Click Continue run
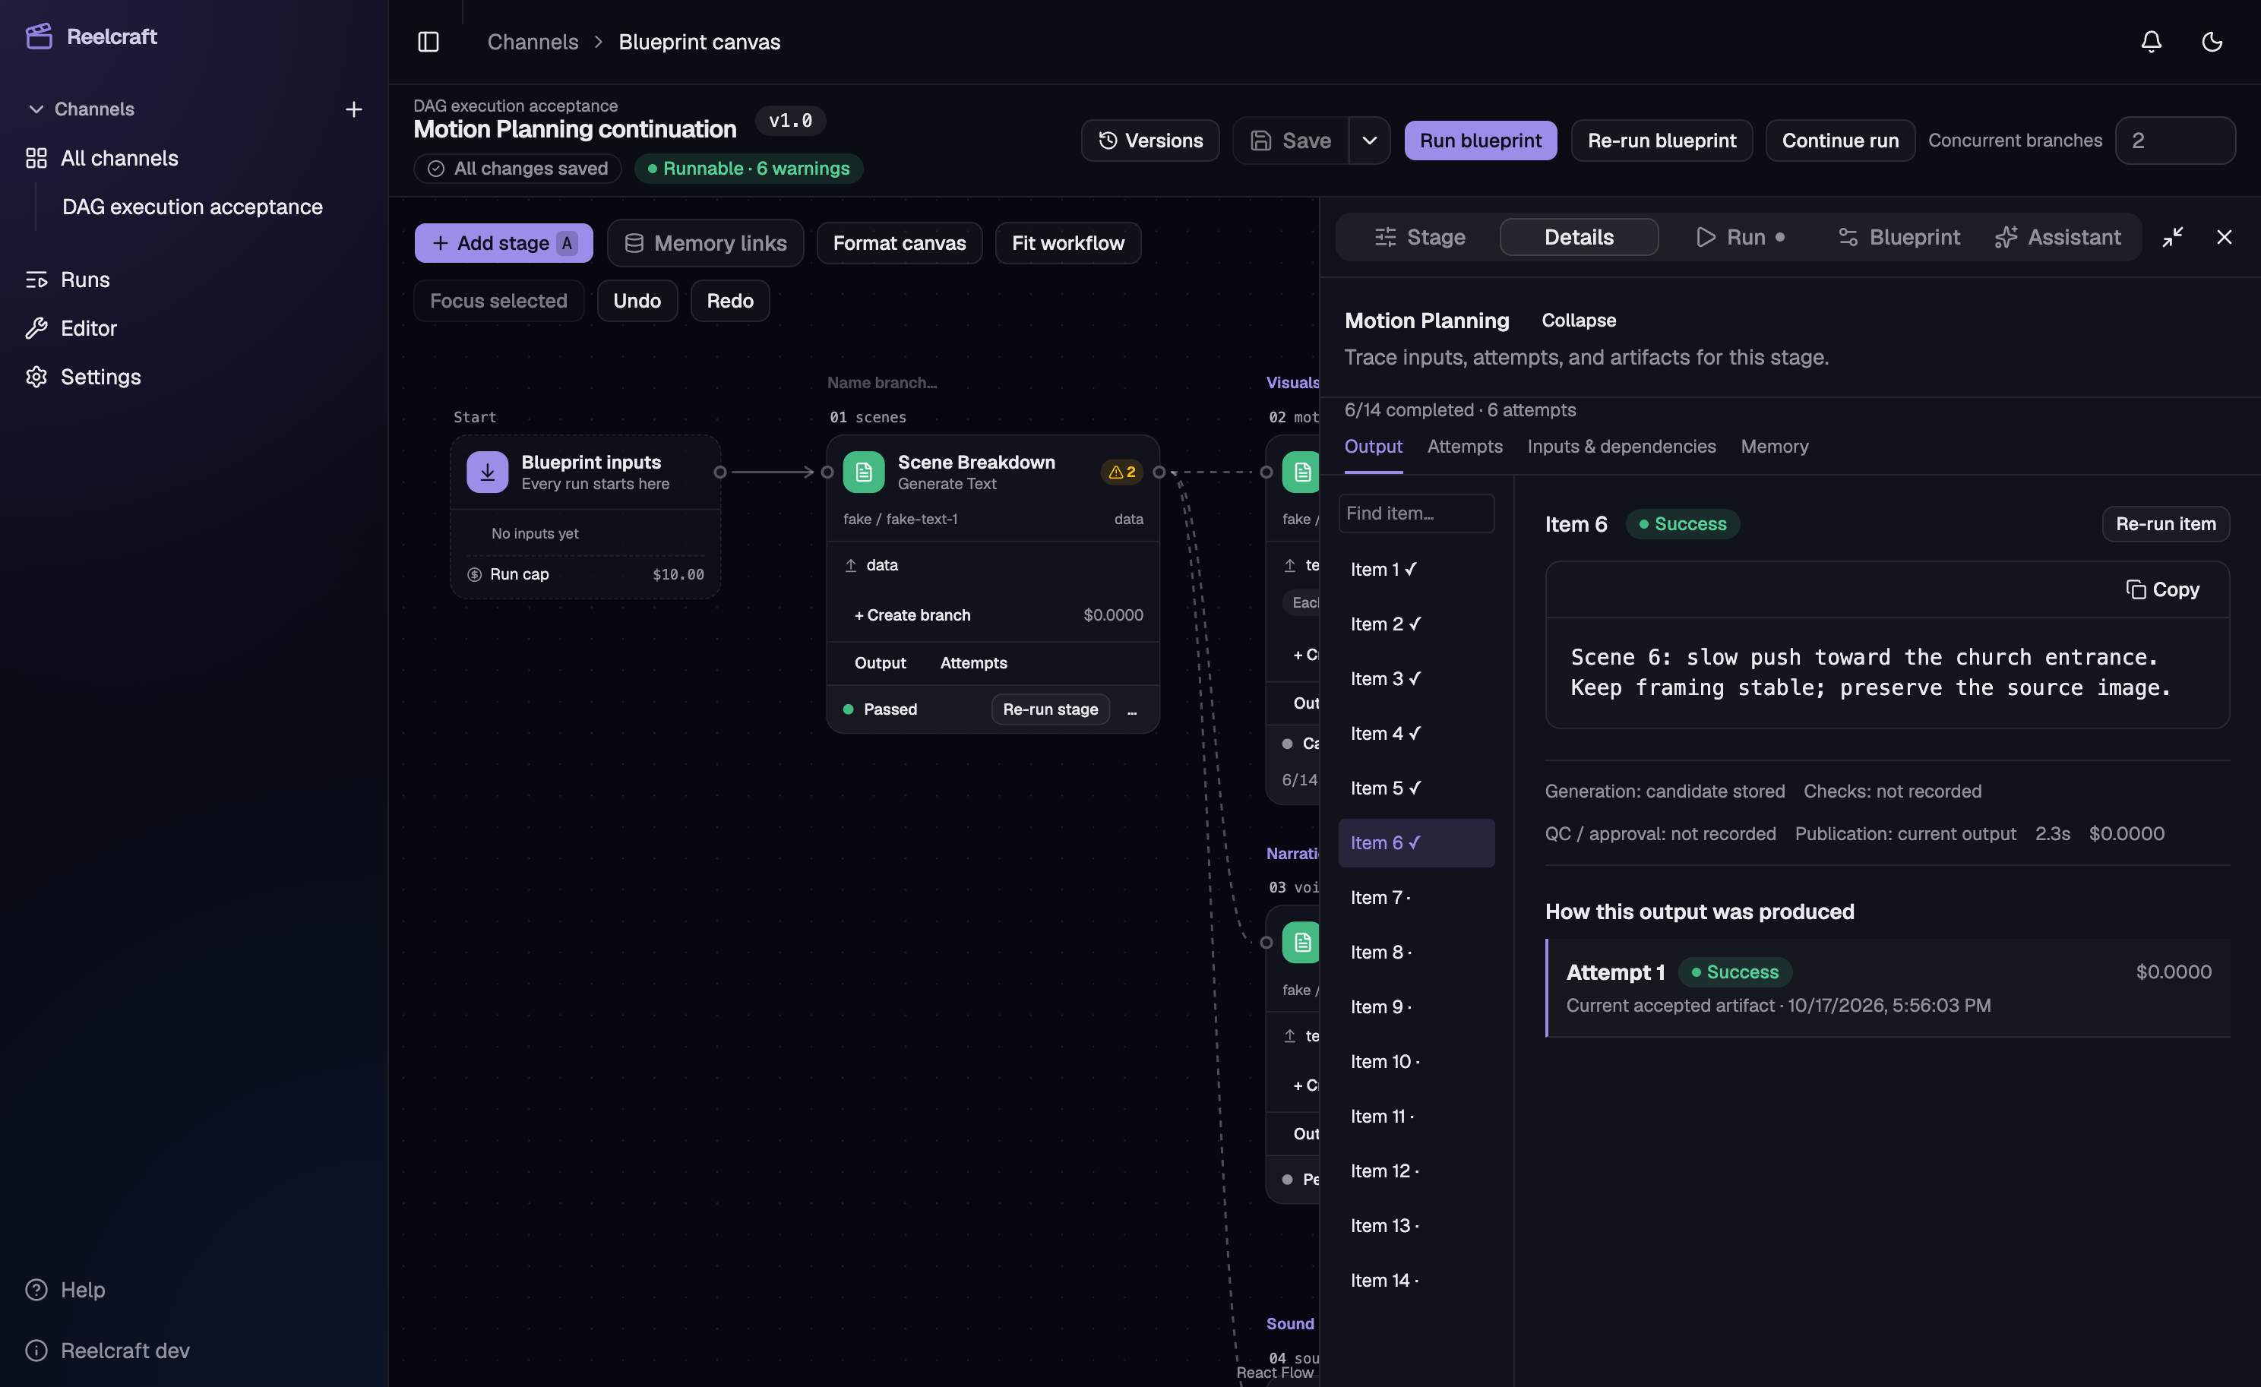Image resolution: width=2261 pixels, height=1387 pixels. click(x=1840, y=141)
